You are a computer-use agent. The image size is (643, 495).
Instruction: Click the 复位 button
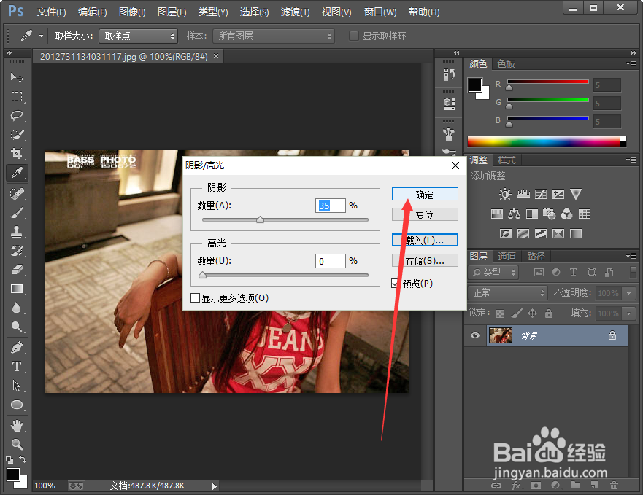point(425,215)
